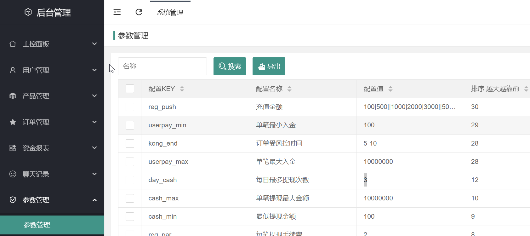Click the 参数管理 parent menu item
The width and height of the screenshot is (530, 236).
(x=52, y=200)
